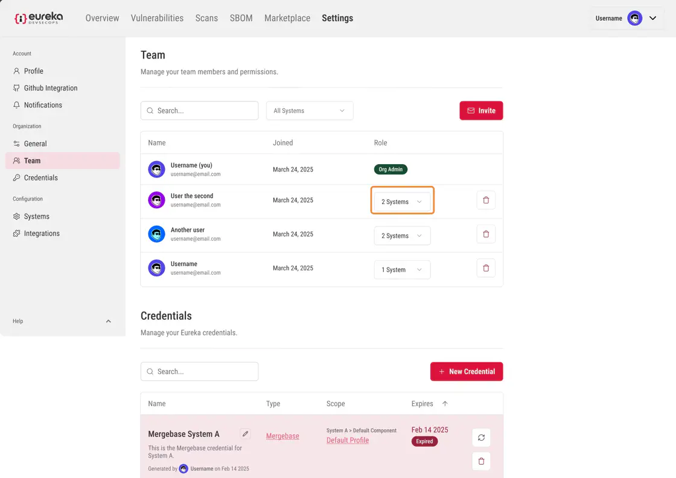Click trash icon for Another user

(486, 234)
